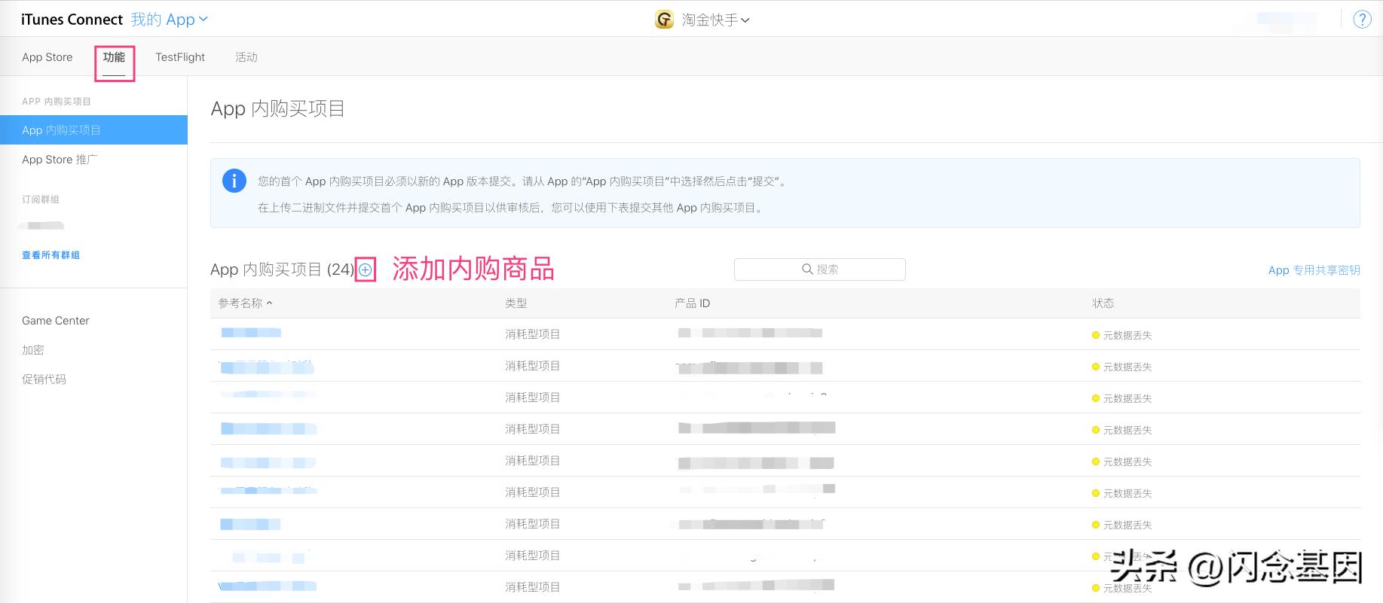Switch to the 功能 tab

[x=114, y=57]
